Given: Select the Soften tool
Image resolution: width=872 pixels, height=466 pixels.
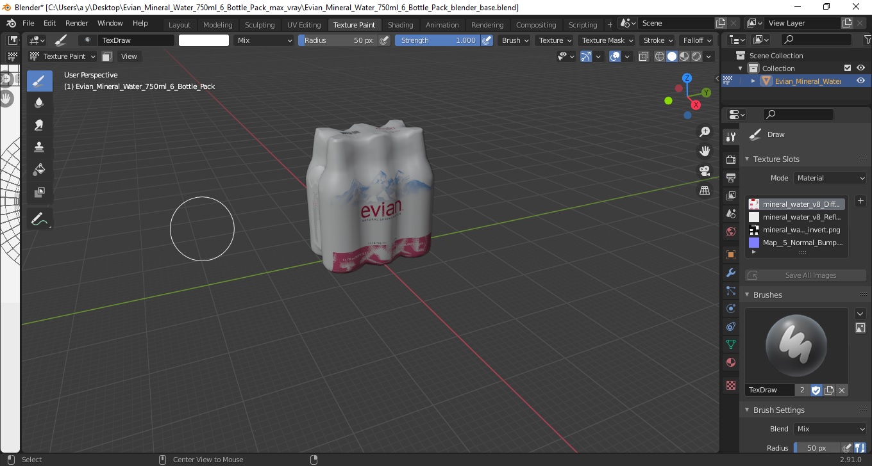Looking at the screenshot, I should [40, 102].
